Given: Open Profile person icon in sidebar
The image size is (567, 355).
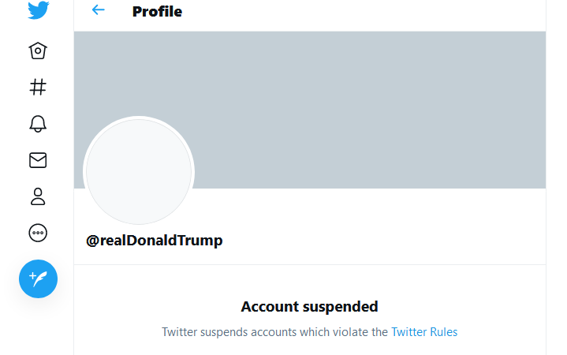Looking at the screenshot, I should [x=38, y=196].
